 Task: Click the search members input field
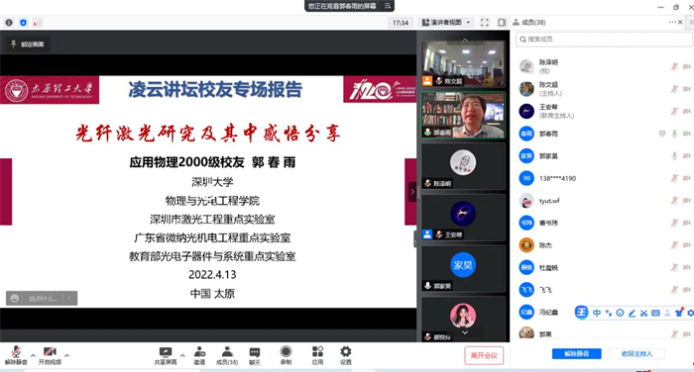604,40
